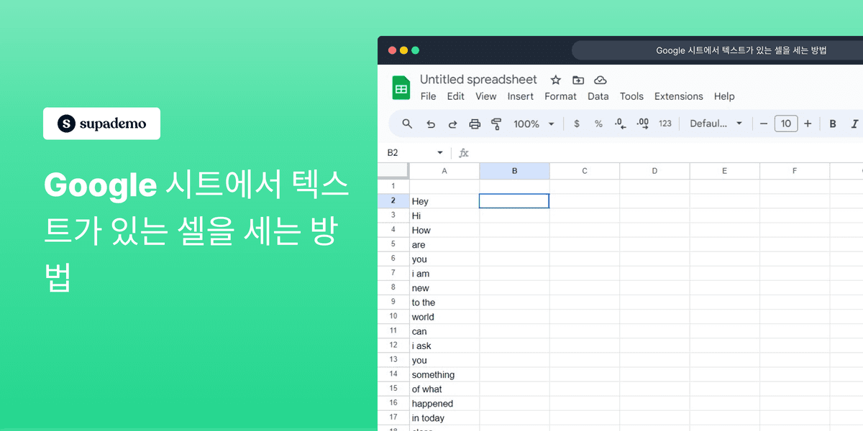The height and width of the screenshot is (431, 863).
Task: Open the Extensions menu
Action: pyautogui.click(x=678, y=96)
